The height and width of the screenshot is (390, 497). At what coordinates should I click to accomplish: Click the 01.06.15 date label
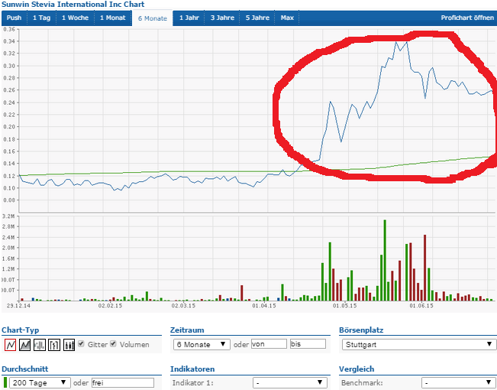(421, 306)
